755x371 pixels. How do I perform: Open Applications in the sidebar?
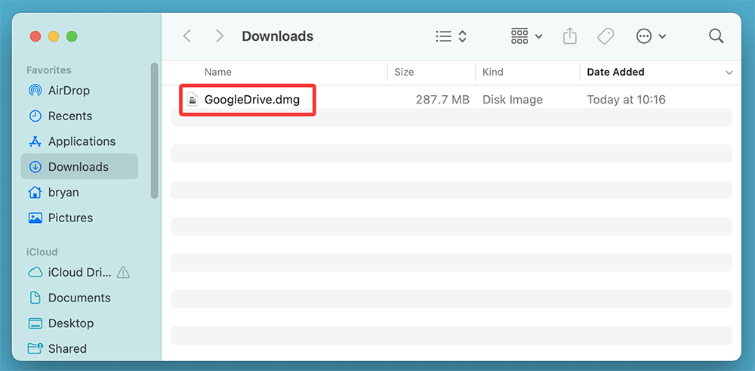[x=79, y=141]
